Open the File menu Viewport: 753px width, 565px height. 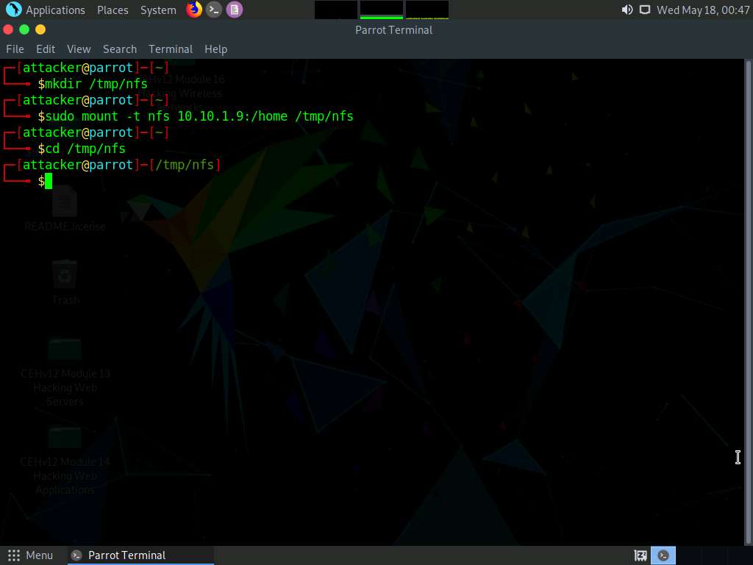click(15, 49)
